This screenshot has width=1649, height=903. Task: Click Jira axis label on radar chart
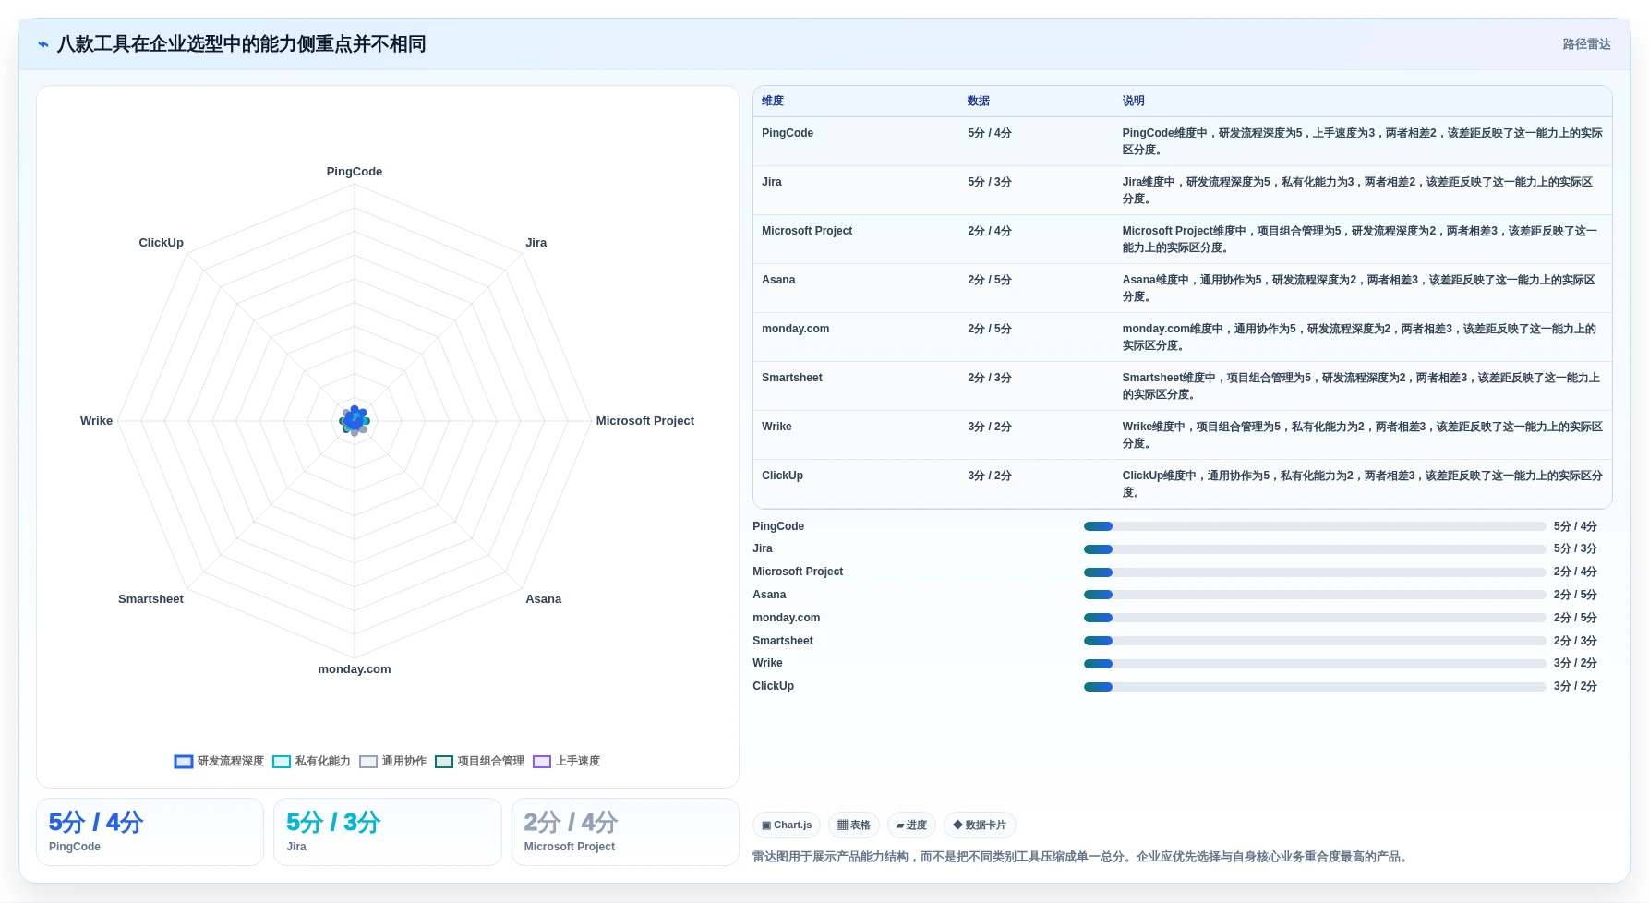536,243
